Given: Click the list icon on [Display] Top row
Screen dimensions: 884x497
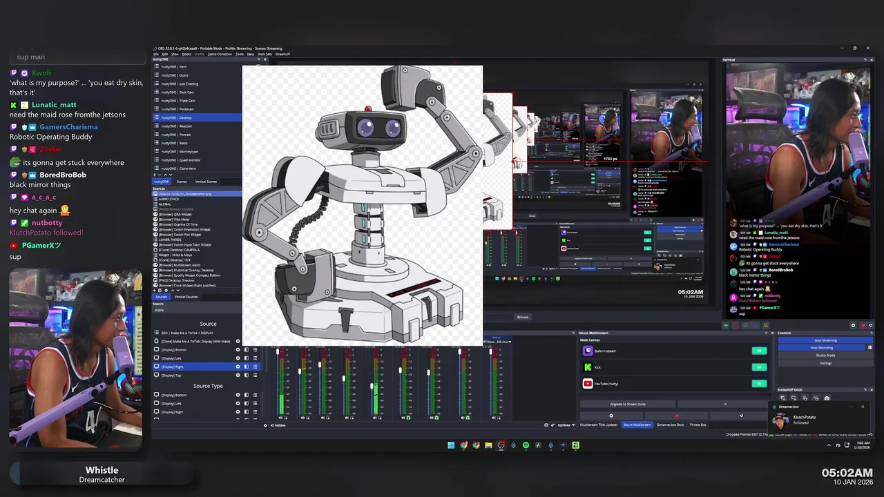Looking at the screenshot, I should (x=255, y=375).
